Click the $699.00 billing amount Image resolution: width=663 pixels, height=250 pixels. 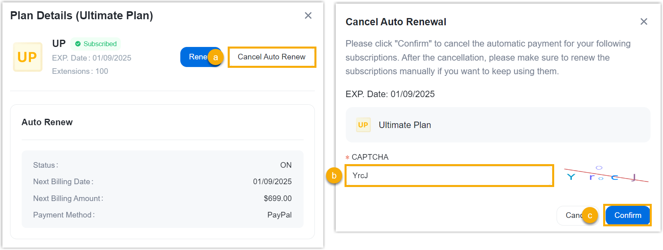point(277,199)
